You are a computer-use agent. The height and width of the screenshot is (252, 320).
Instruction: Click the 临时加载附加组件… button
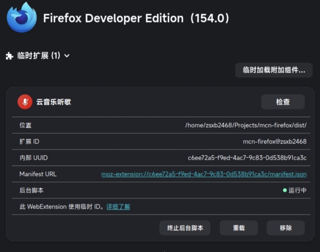(274, 70)
